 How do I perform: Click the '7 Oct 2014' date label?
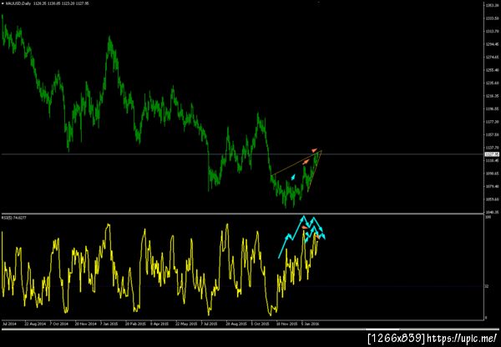coord(59,324)
